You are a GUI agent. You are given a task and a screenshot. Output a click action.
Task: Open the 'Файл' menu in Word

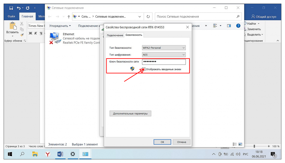(11, 17)
